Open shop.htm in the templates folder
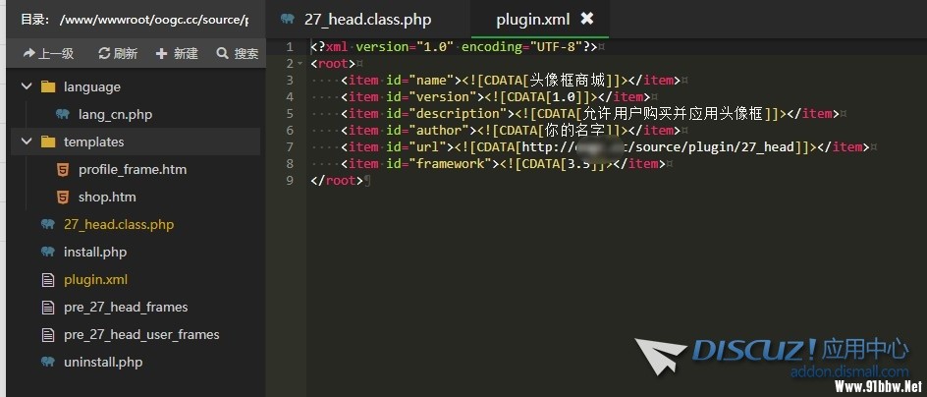Viewport: 927px width, 397px height. (x=107, y=197)
